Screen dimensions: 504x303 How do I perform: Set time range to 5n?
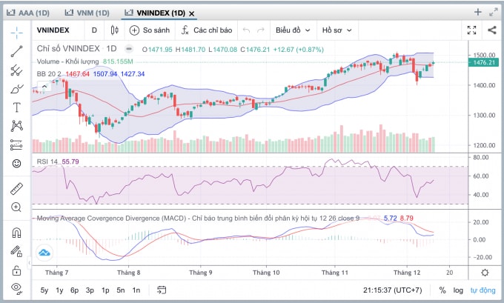point(121,290)
